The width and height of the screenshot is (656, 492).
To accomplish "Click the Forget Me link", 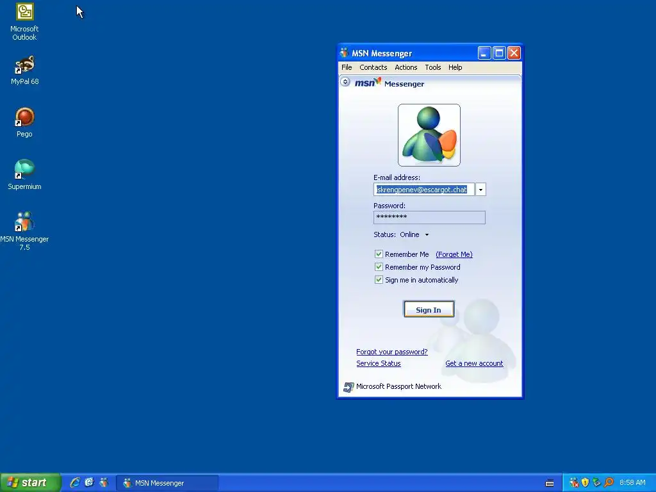I will tap(454, 254).
